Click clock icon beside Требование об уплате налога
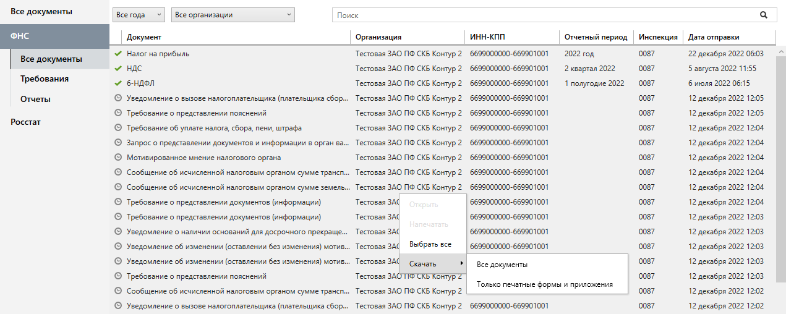The image size is (786, 314). click(x=118, y=128)
